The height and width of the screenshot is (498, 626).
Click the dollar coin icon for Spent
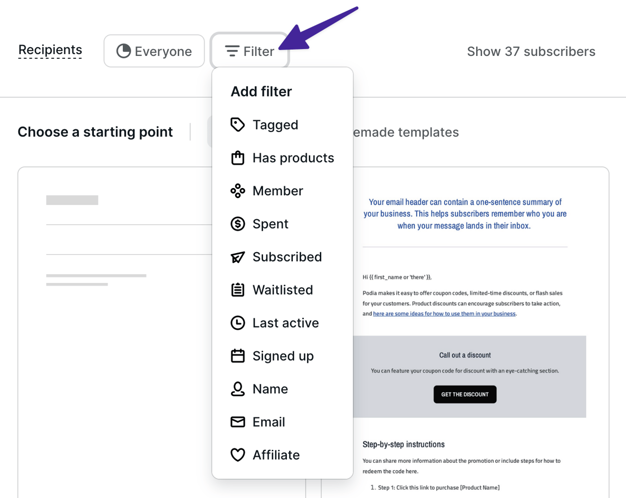coord(237,224)
